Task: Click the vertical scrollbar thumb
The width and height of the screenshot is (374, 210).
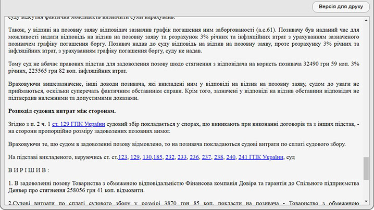Action: pyautogui.click(x=366, y=168)
